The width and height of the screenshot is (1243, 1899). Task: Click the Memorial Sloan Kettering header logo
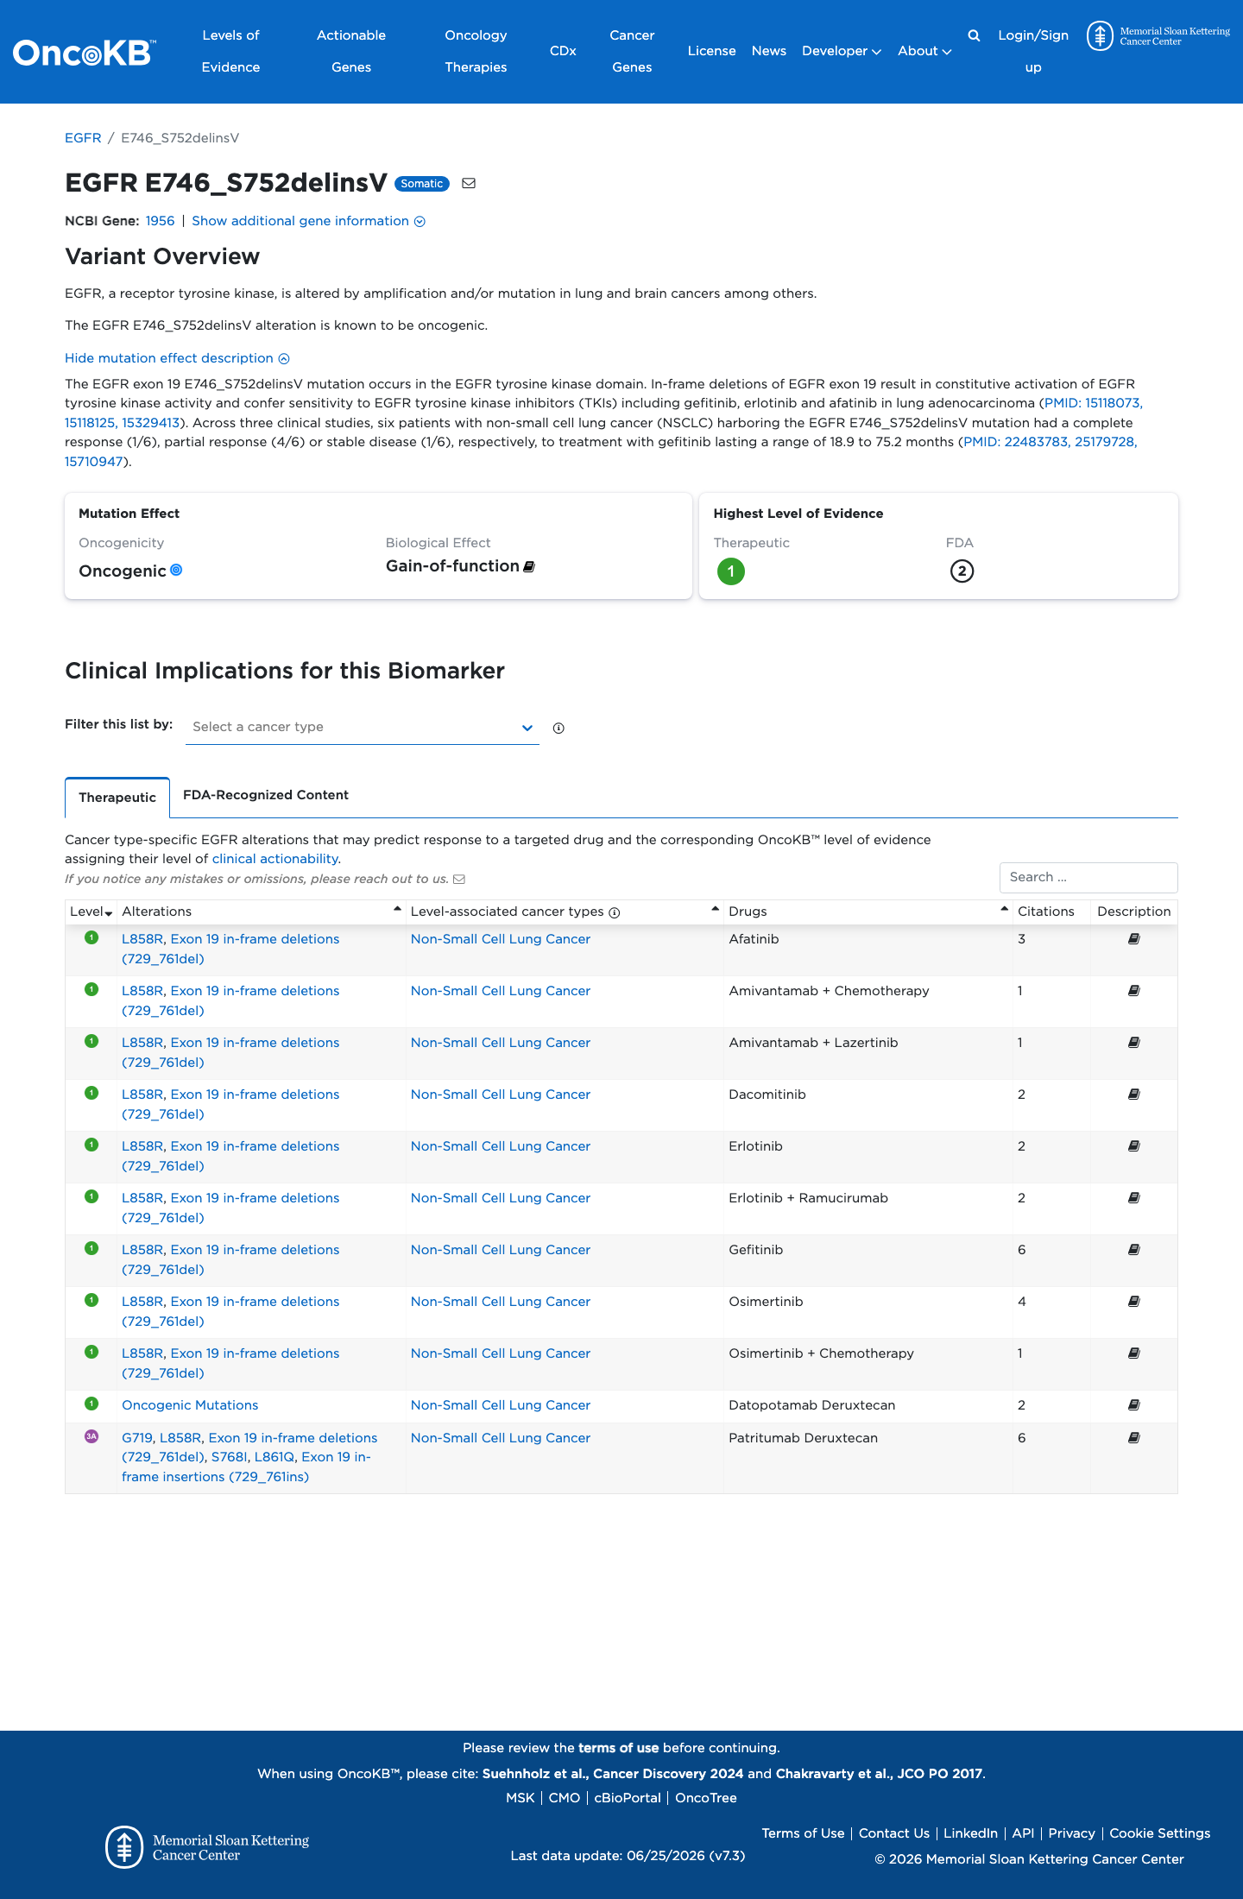tap(1158, 36)
